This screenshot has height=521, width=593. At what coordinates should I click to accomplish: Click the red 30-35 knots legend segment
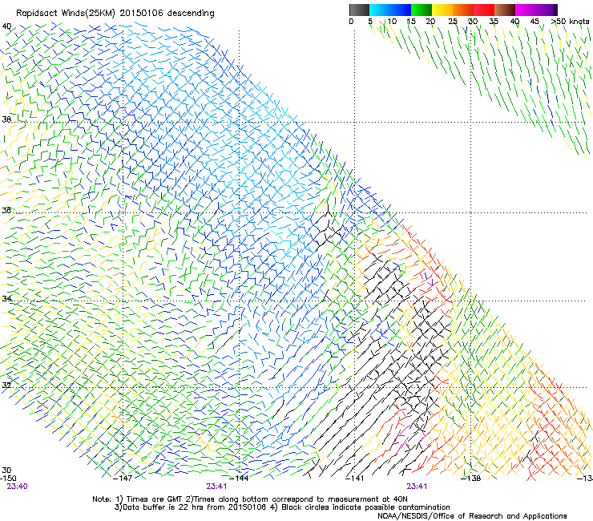tap(484, 10)
